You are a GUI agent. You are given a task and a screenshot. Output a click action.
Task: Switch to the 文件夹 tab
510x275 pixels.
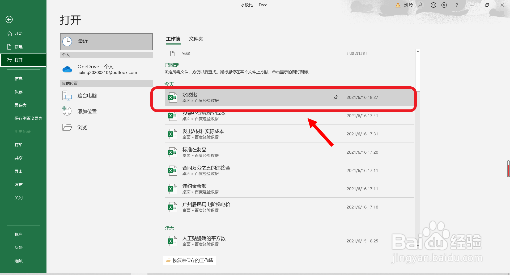[x=196, y=39]
